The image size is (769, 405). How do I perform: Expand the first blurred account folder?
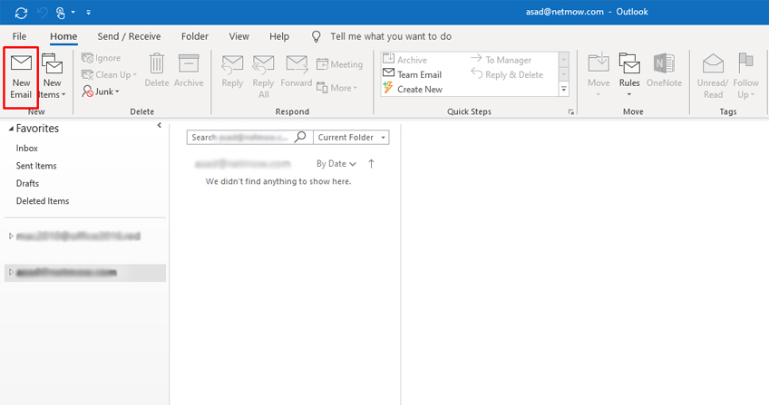coord(11,236)
